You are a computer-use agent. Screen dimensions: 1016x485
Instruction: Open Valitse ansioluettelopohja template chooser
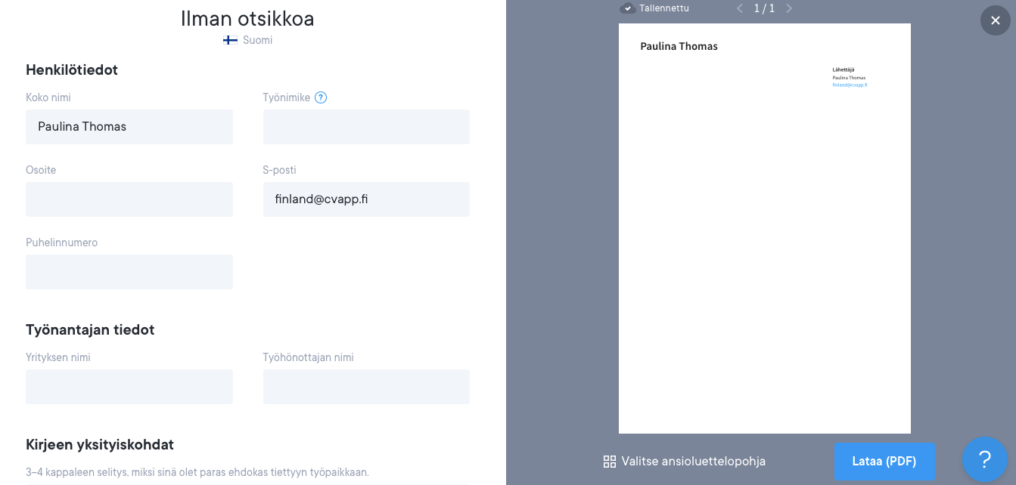pyautogui.click(x=693, y=462)
